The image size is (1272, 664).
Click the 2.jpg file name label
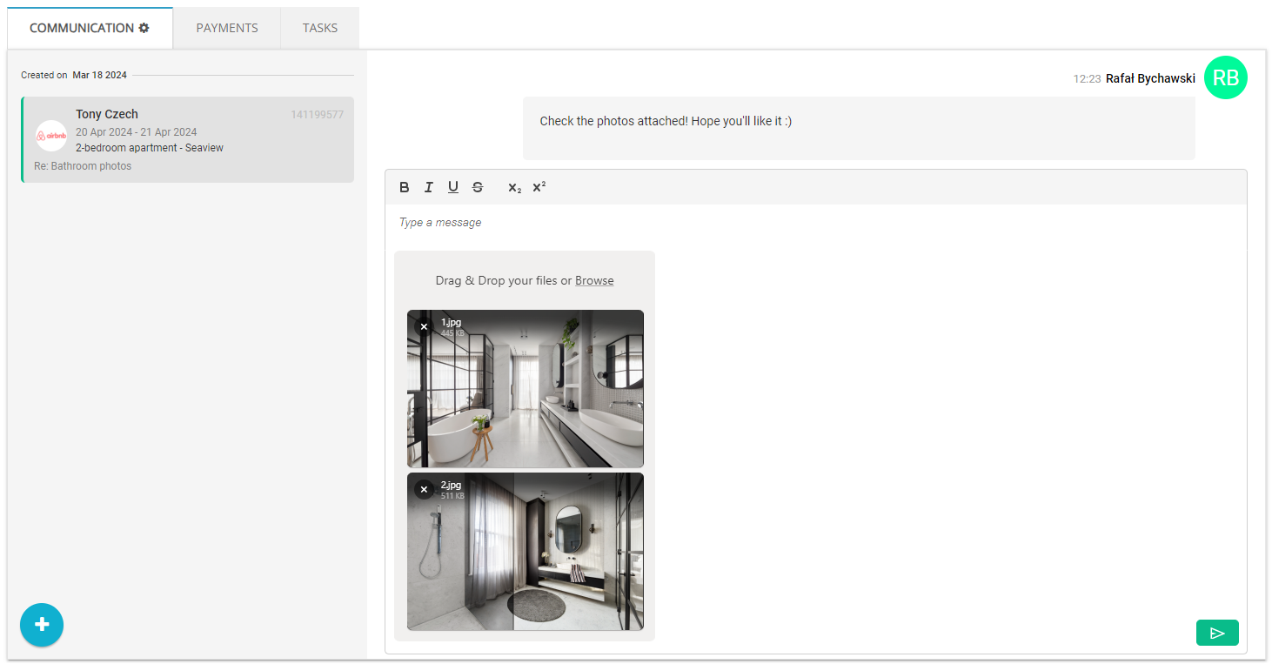pos(451,485)
